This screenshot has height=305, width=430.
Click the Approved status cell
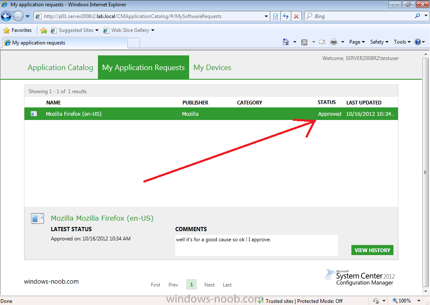click(x=330, y=114)
